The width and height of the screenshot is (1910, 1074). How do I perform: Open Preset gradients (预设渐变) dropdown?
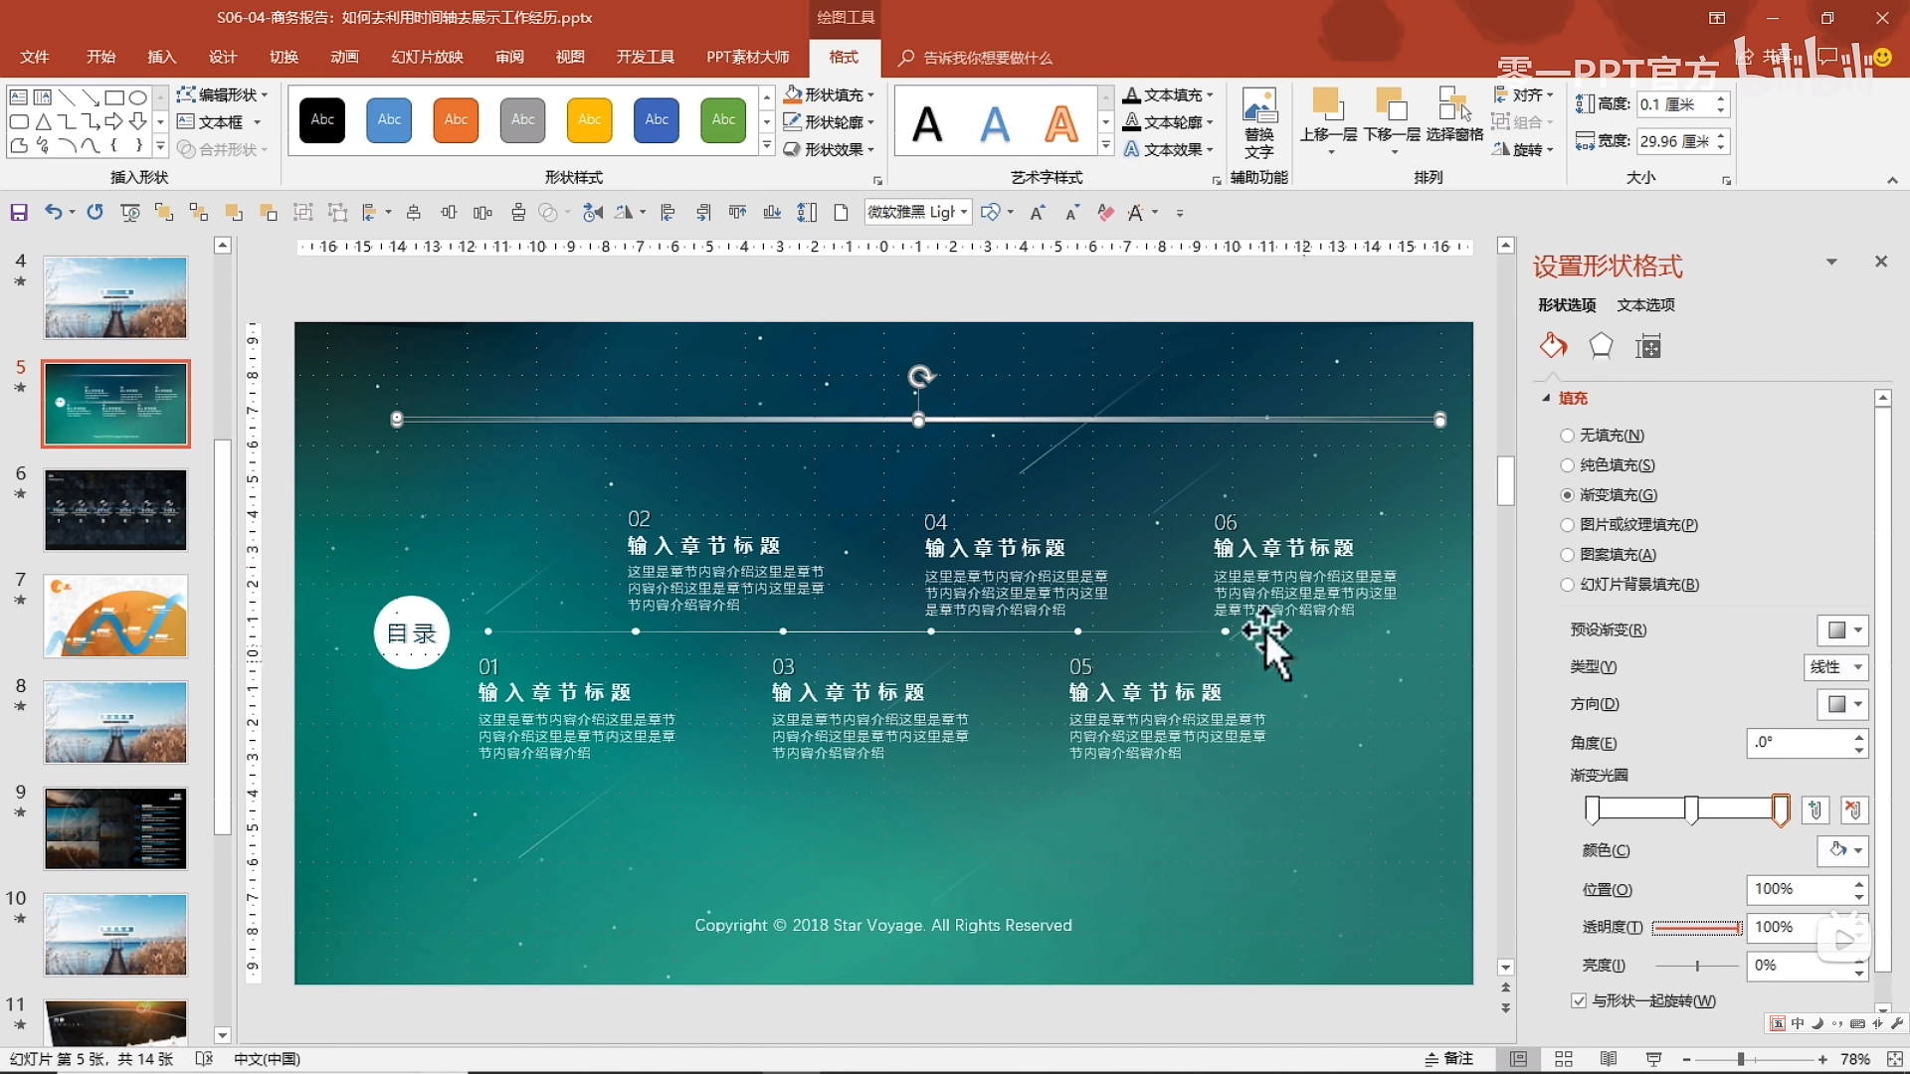[1843, 630]
